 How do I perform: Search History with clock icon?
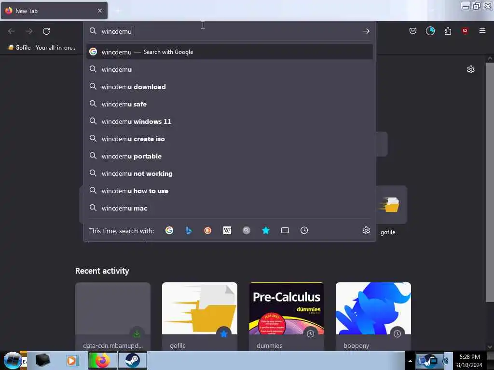[304, 230]
